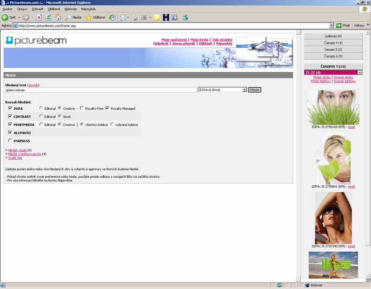Image resolution: width=371 pixels, height=289 pixels.
Task: Open the klíčová slova dropdown
Action: [244, 90]
